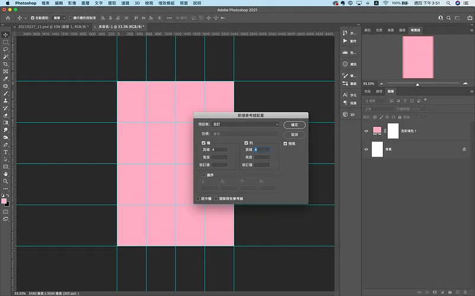Select the Pen tool
Image resolution: width=475 pixels, height=296 pixels.
5,144
